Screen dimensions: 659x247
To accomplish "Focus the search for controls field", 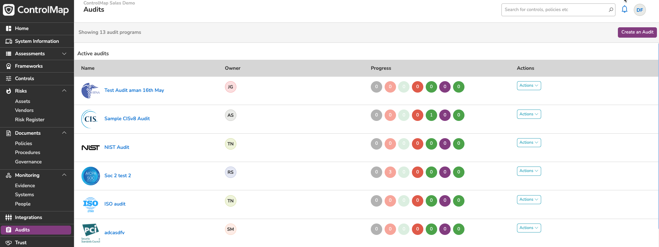I will click(x=555, y=10).
